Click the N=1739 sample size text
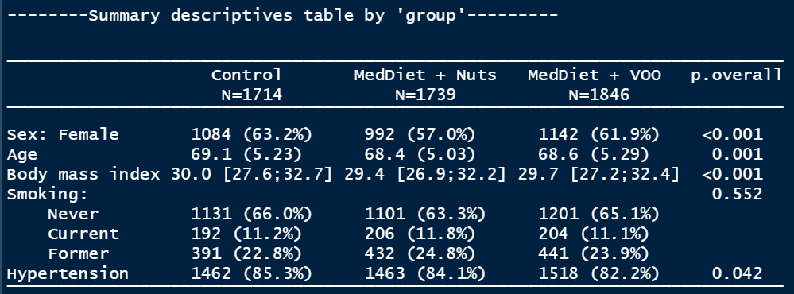This screenshot has height=294, width=794. 425,95
